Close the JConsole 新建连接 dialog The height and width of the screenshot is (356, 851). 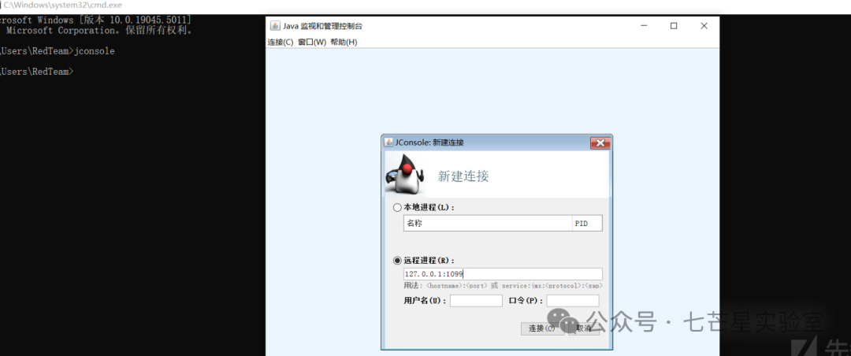click(600, 143)
